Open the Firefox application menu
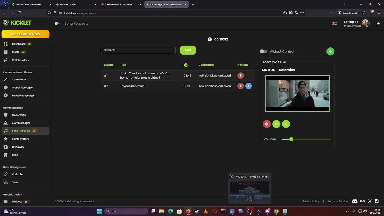This screenshot has width=384, height=216. point(379,13)
